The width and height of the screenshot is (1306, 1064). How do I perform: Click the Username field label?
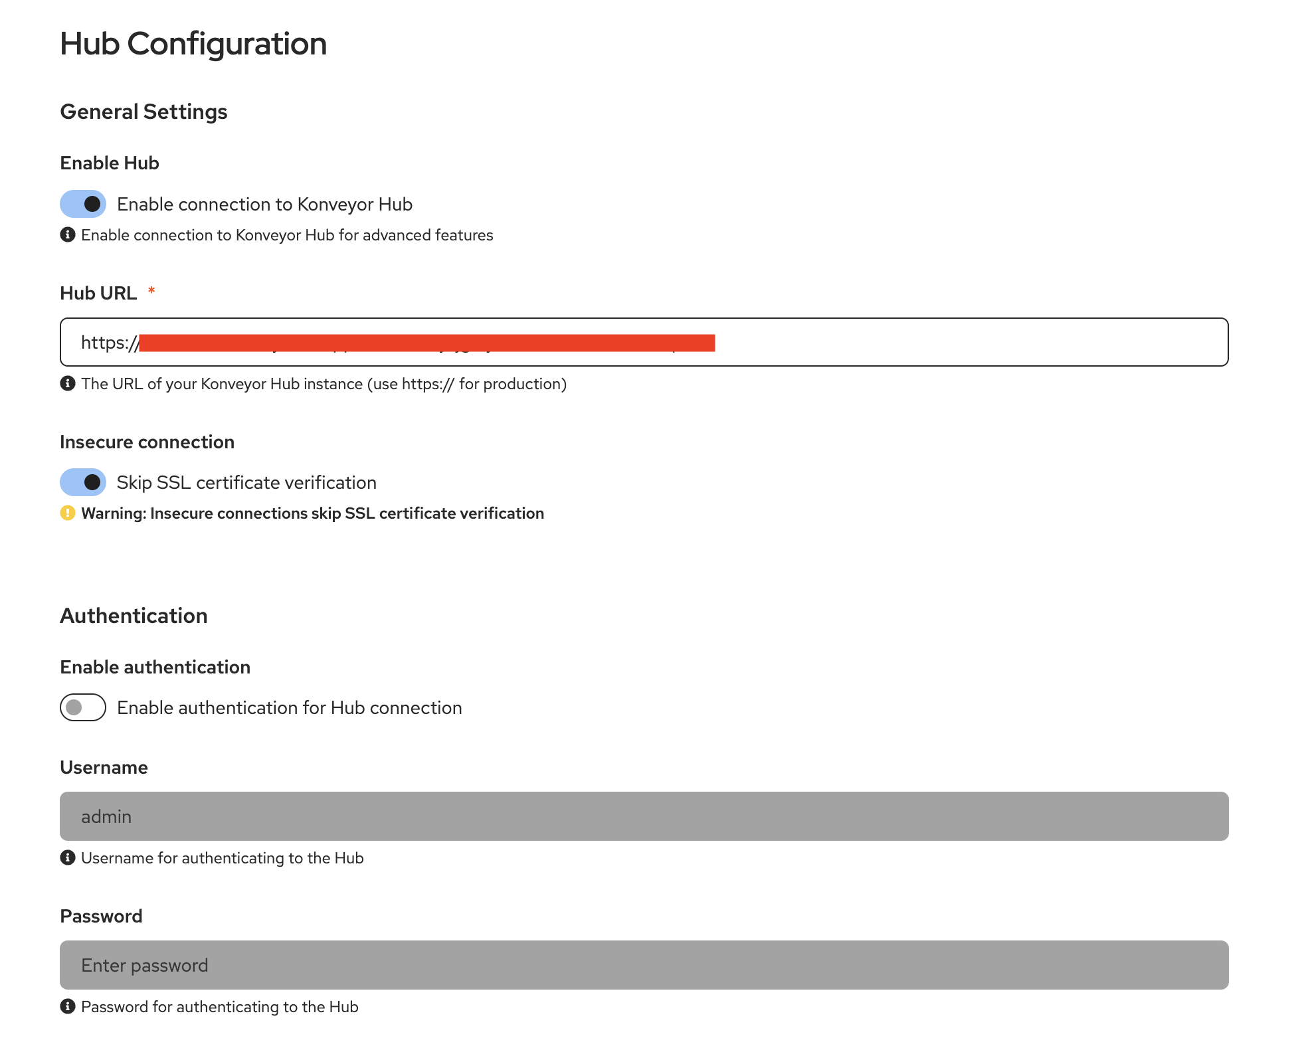pyautogui.click(x=104, y=767)
